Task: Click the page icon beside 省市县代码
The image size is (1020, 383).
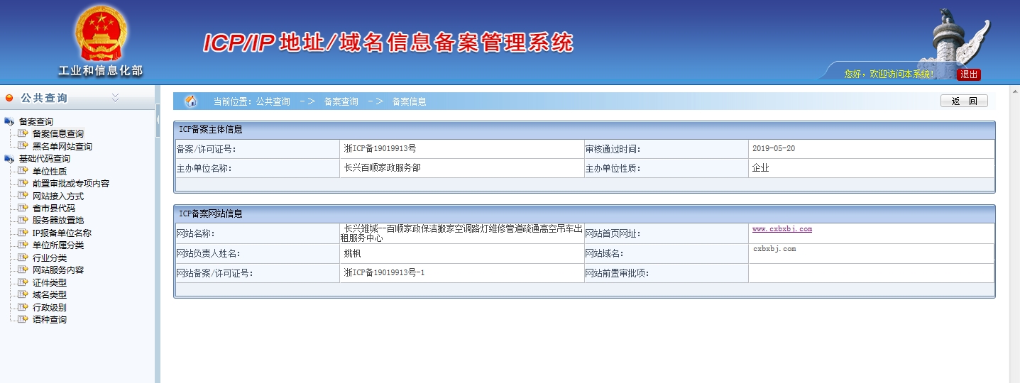Action: [23, 208]
